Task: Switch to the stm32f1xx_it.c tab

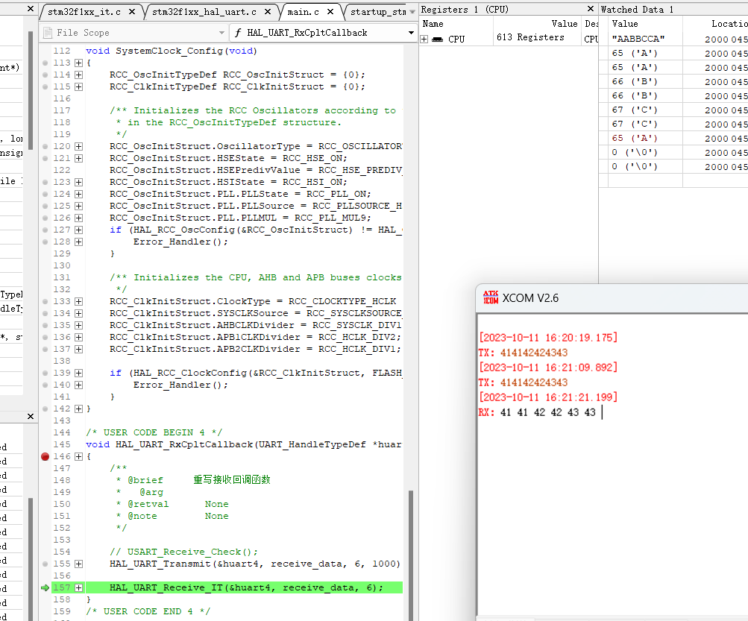Action: 84,12
